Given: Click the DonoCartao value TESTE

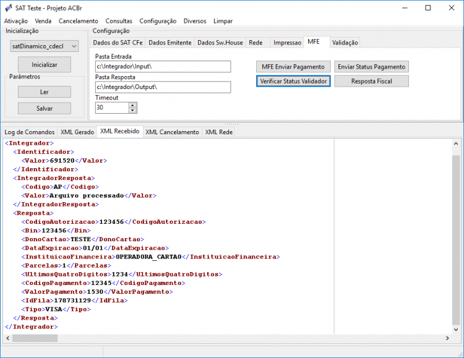Looking at the screenshot, I should (80, 239).
